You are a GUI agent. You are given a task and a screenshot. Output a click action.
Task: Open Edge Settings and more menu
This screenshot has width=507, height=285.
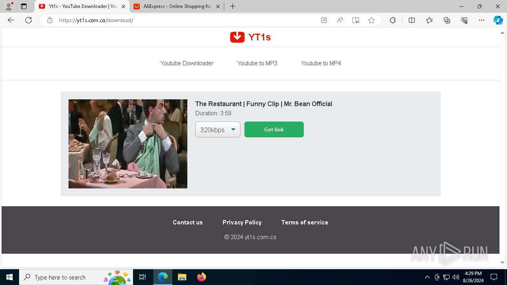(x=482, y=20)
